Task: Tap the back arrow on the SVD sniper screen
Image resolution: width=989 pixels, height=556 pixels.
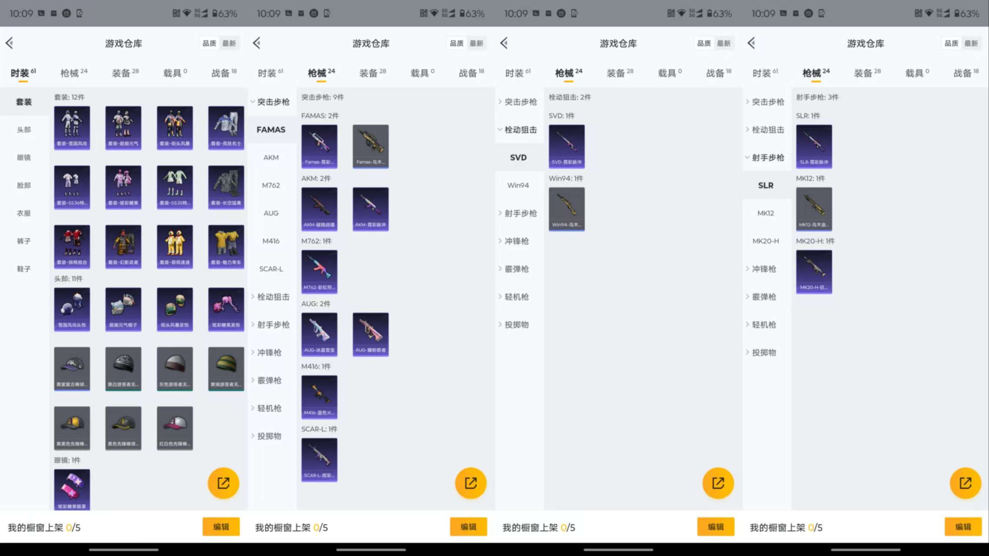Action: [503, 43]
